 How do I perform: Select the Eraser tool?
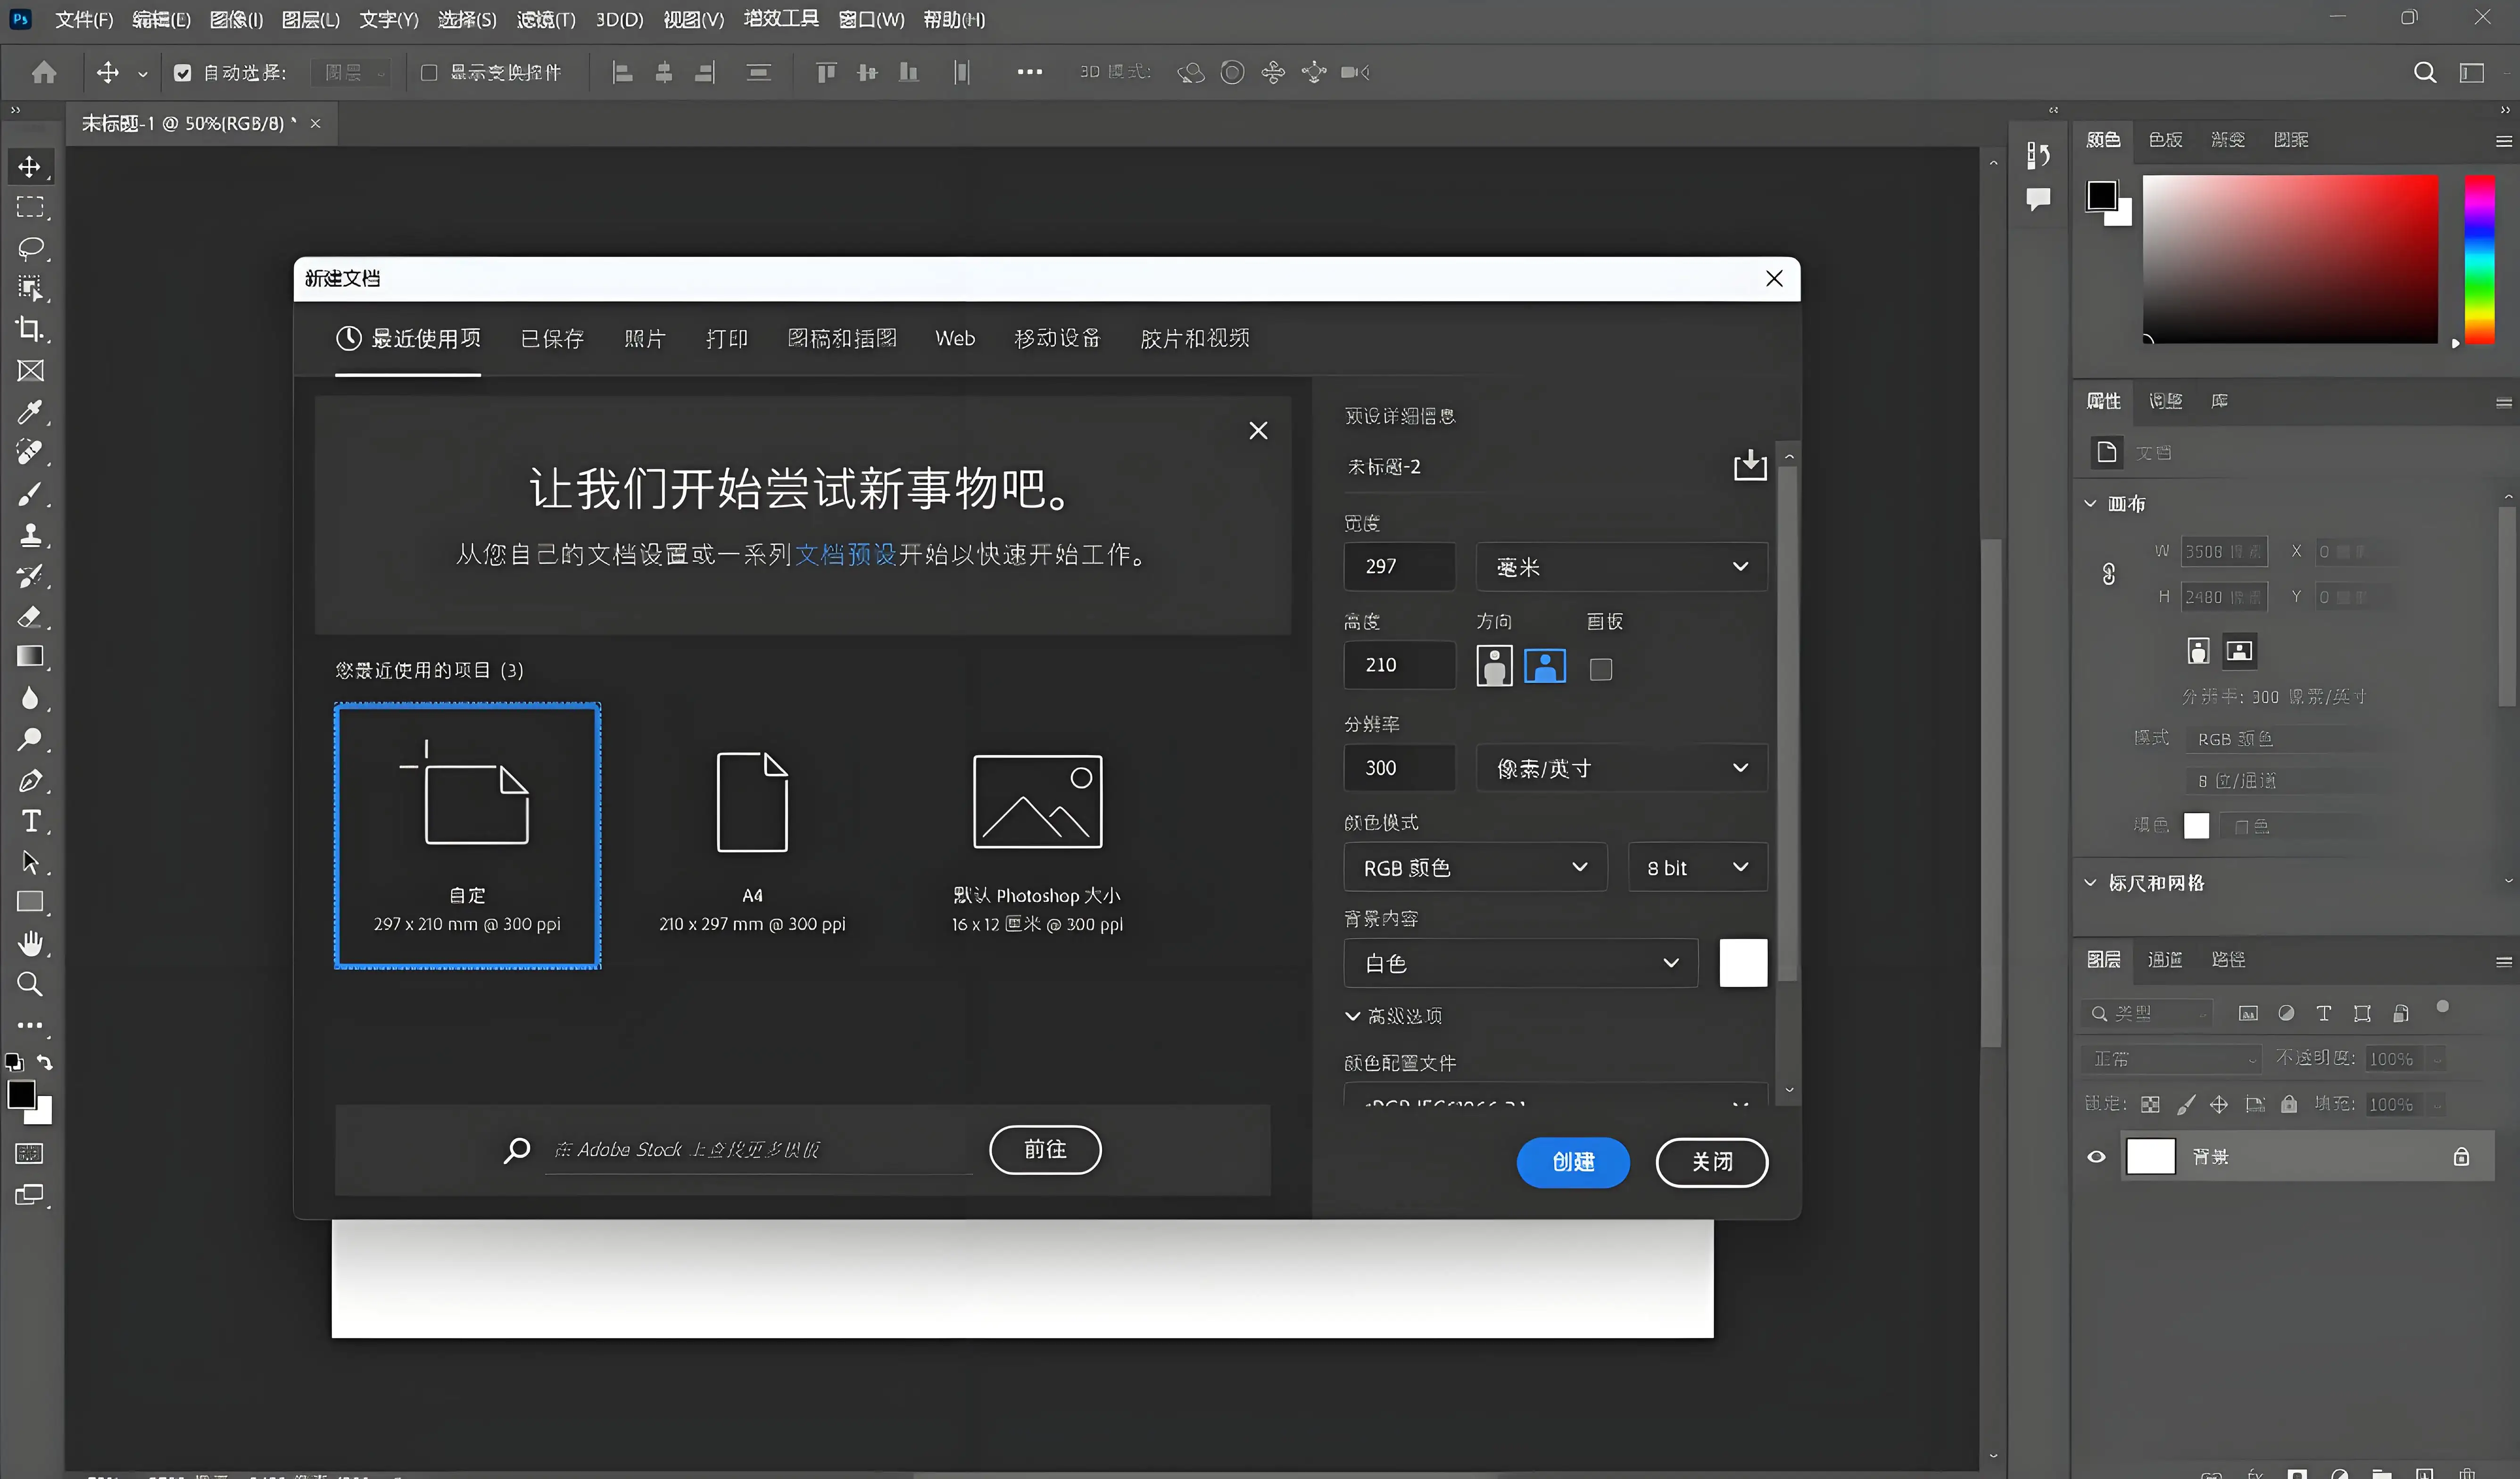[x=30, y=616]
